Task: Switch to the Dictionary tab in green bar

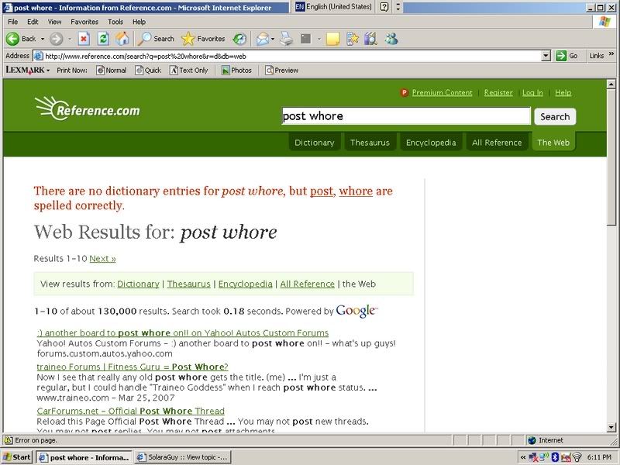Action: [315, 143]
